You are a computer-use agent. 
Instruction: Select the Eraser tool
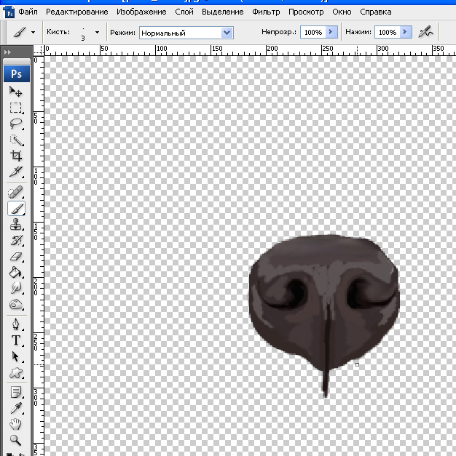click(x=16, y=257)
